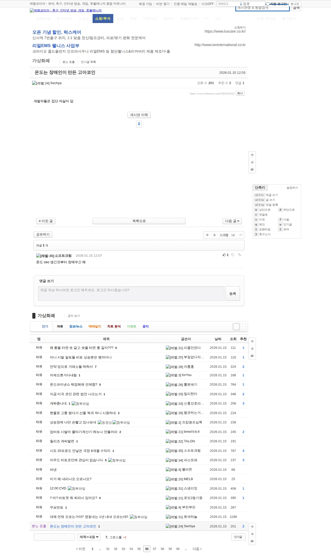Go to page 57 in pagination

pos(154,549)
